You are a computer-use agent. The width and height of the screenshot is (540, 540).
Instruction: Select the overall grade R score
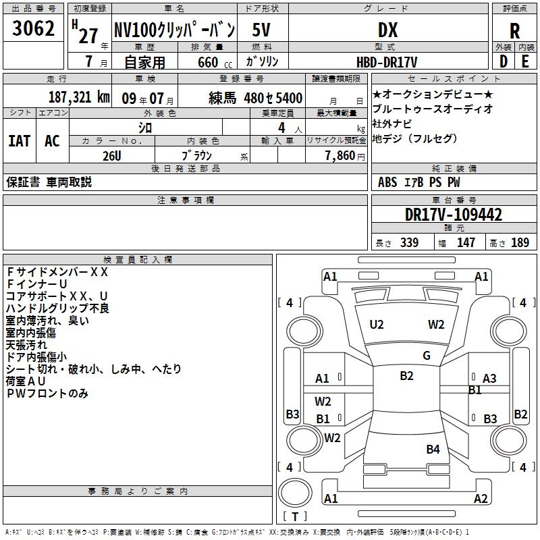tap(514, 30)
